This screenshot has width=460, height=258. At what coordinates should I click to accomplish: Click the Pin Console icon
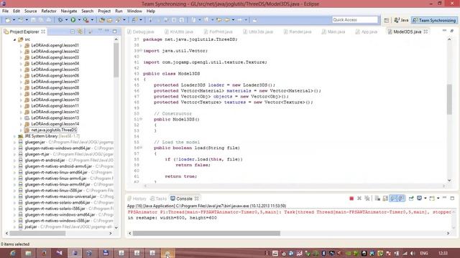click(x=411, y=199)
